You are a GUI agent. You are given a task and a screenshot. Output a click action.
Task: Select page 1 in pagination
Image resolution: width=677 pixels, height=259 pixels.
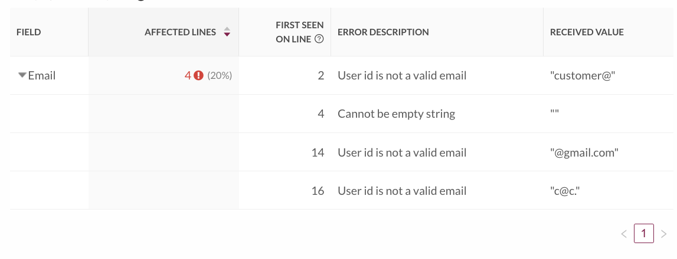pos(644,234)
